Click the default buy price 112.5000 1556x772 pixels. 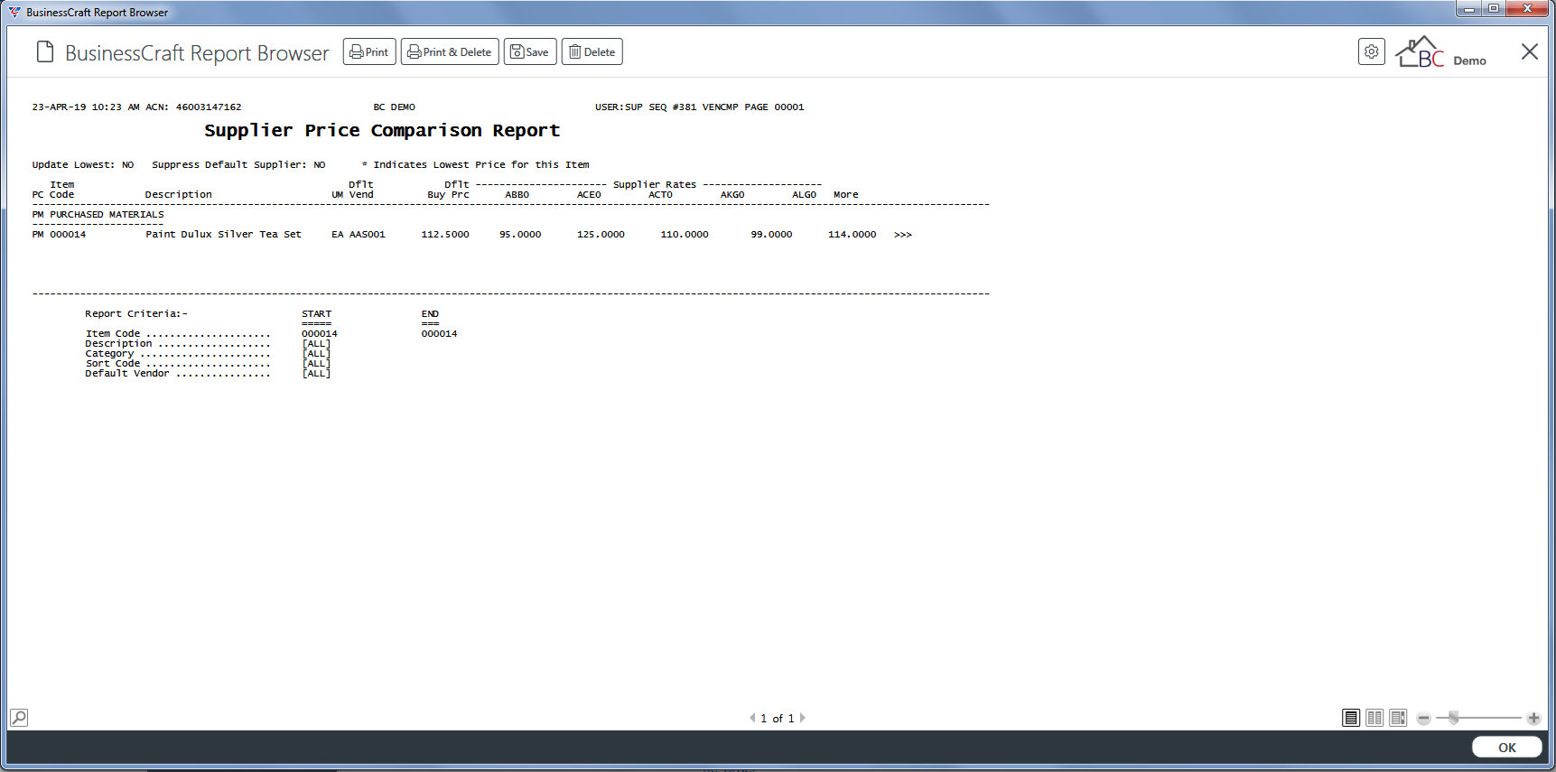(x=445, y=235)
